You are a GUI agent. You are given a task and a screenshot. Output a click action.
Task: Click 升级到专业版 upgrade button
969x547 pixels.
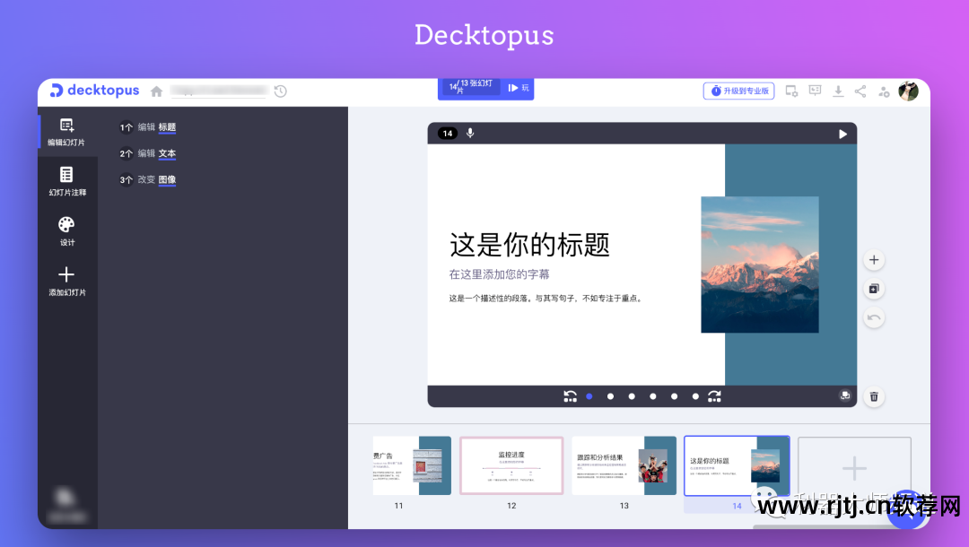click(739, 91)
